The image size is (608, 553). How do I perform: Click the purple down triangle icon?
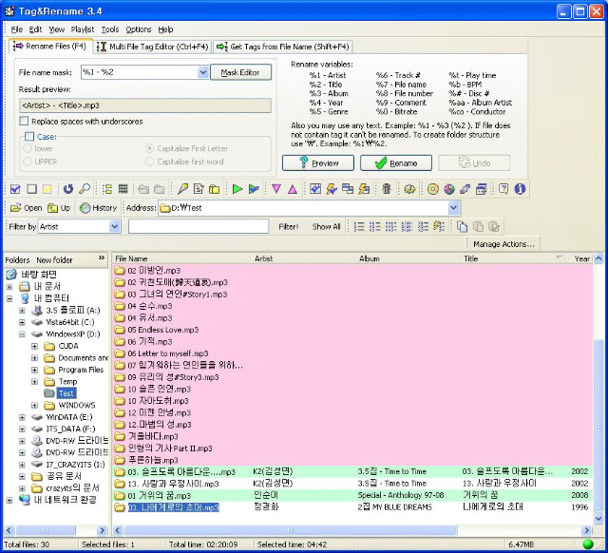(276, 189)
